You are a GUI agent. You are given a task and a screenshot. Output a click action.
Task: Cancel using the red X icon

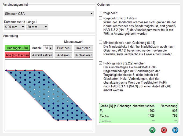164,130
